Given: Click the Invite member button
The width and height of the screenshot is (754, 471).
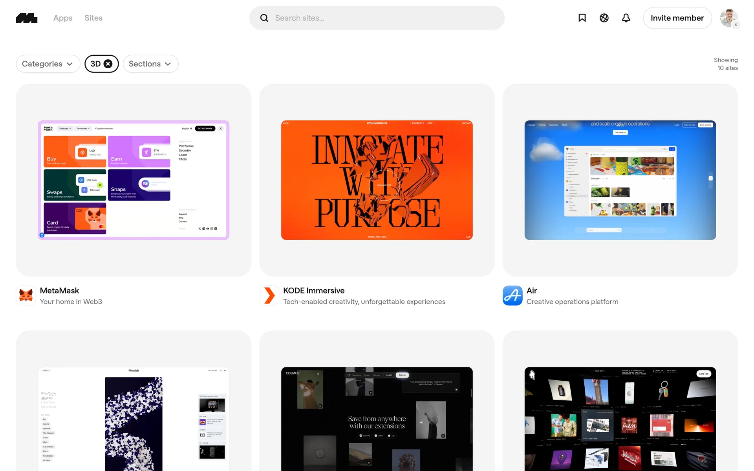Looking at the screenshot, I should pyautogui.click(x=677, y=18).
